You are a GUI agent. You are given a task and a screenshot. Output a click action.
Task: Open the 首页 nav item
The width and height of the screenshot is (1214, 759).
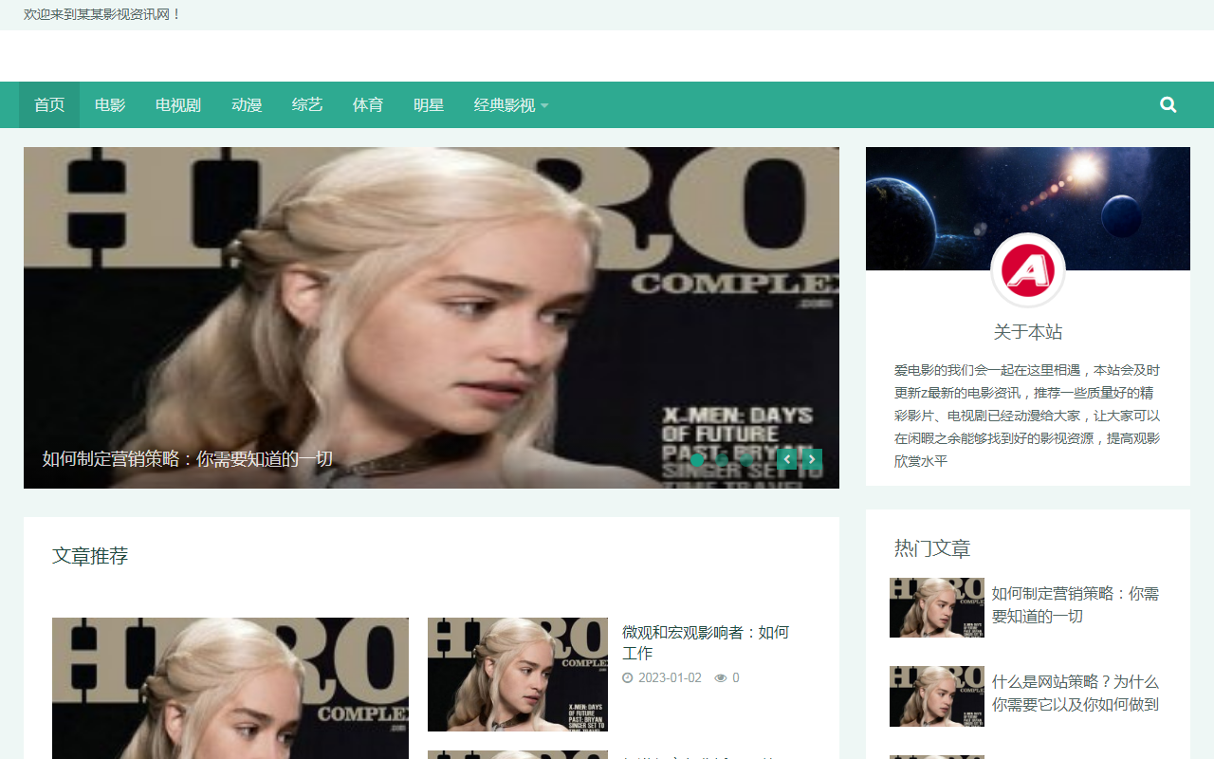tap(49, 105)
